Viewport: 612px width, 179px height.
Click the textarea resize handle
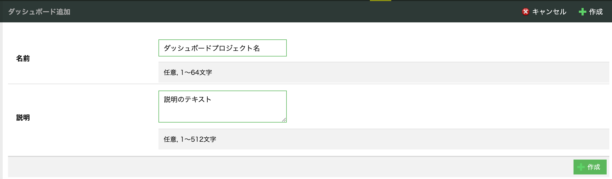coord(284,120)
